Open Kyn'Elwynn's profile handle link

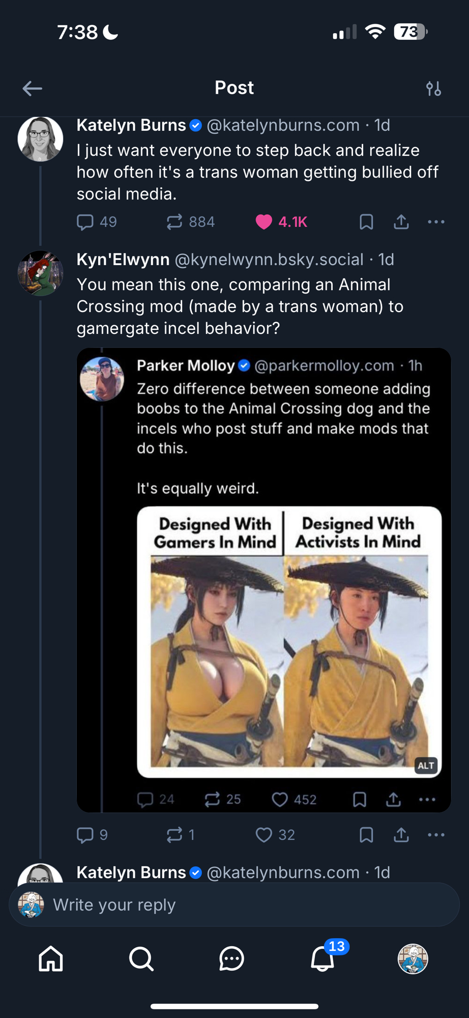(x=269, y=260)
